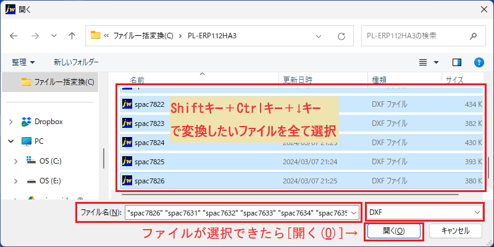Viewport: 494px width, 247px height.
Task: Go up one folder level
Action: click(72, 36)
